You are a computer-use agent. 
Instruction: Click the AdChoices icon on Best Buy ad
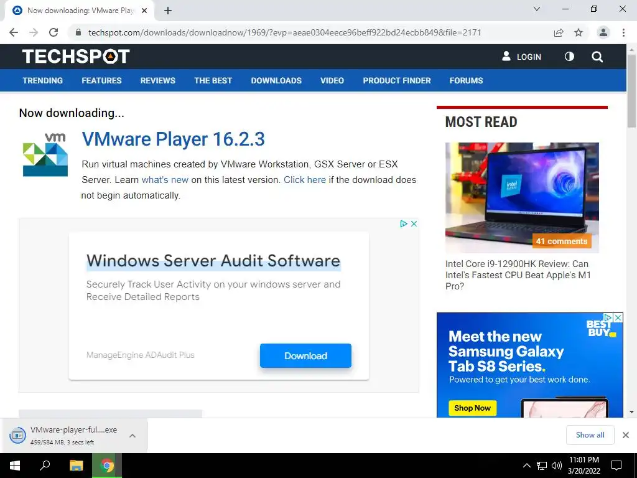click(608, 317)
